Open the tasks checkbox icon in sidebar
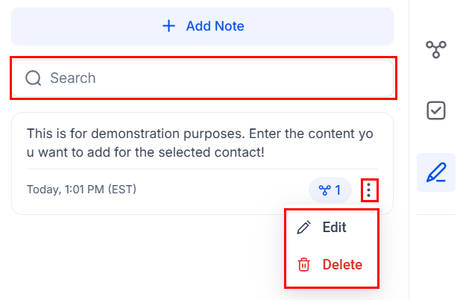The width and height of the screenshot is (460, 300). tap(435, 110)
